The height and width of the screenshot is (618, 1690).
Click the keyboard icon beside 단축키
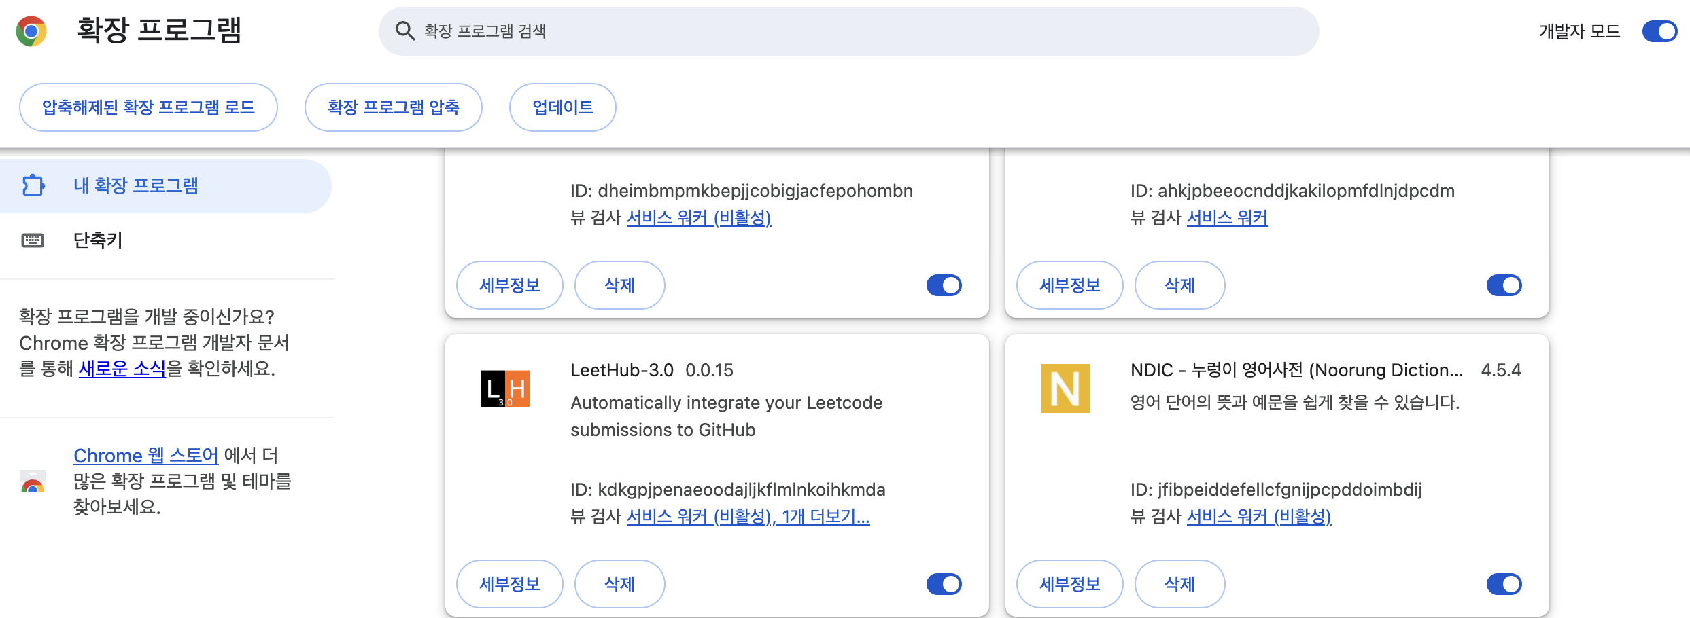click(x=33, y=240)
